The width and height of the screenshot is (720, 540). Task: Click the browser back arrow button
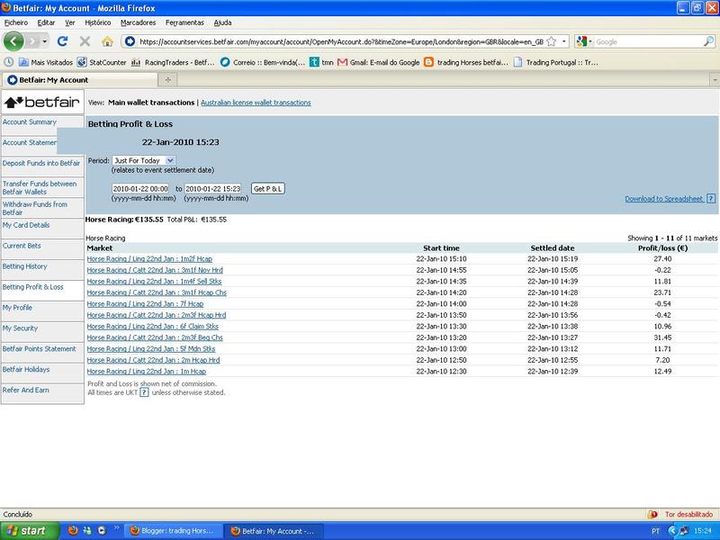(13, 41)
